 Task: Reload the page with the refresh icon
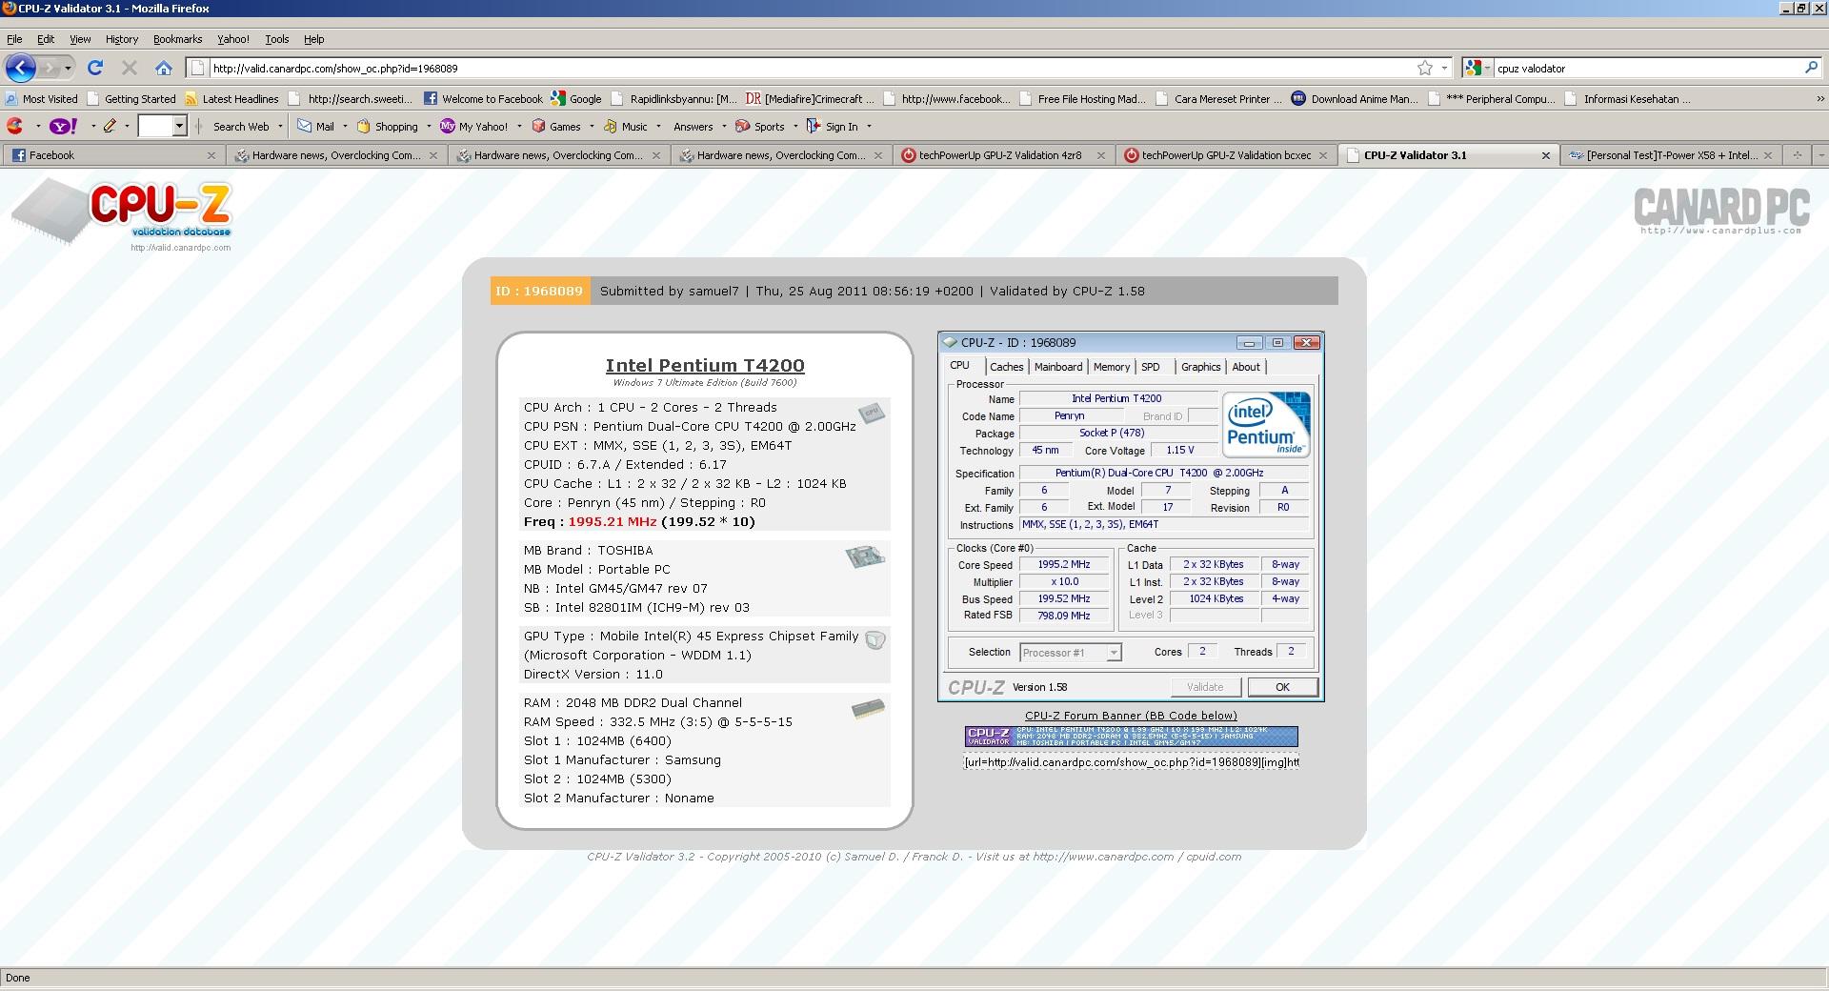click(x=95, y=68)
